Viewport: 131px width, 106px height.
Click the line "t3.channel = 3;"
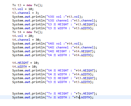26,13
